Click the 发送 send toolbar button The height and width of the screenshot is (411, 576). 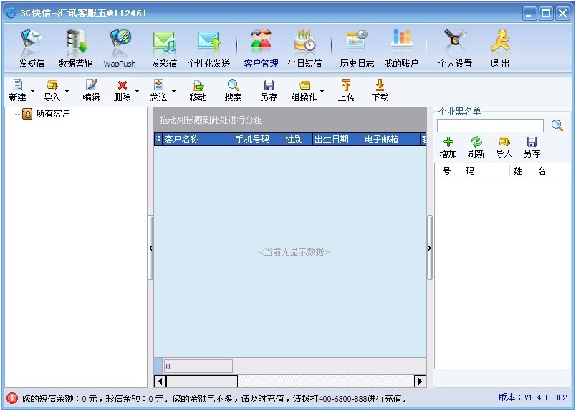tap(159, 90)
